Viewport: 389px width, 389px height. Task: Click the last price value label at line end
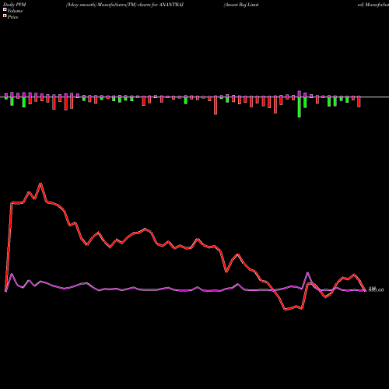pos(376,289)
